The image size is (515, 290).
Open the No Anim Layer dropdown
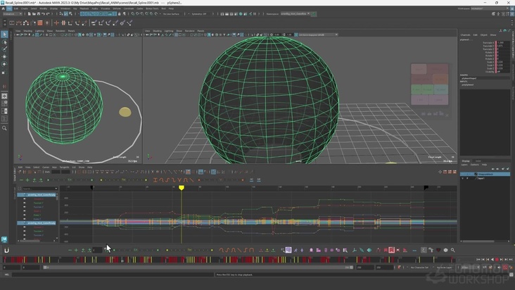(445, 267)
